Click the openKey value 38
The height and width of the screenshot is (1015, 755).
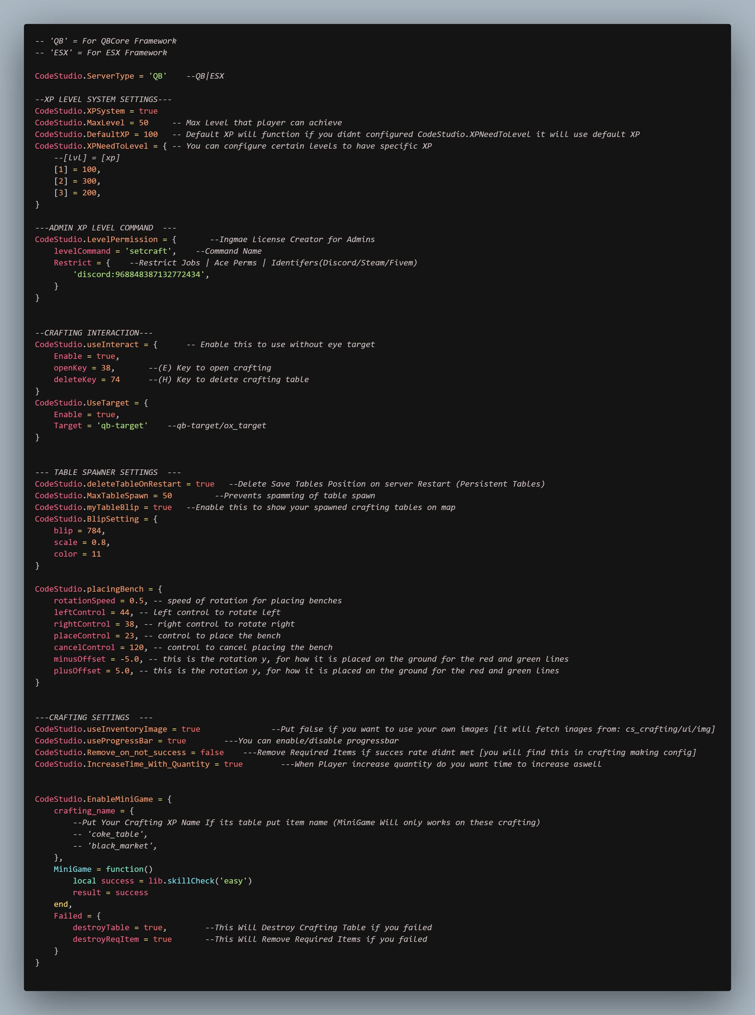105,368
